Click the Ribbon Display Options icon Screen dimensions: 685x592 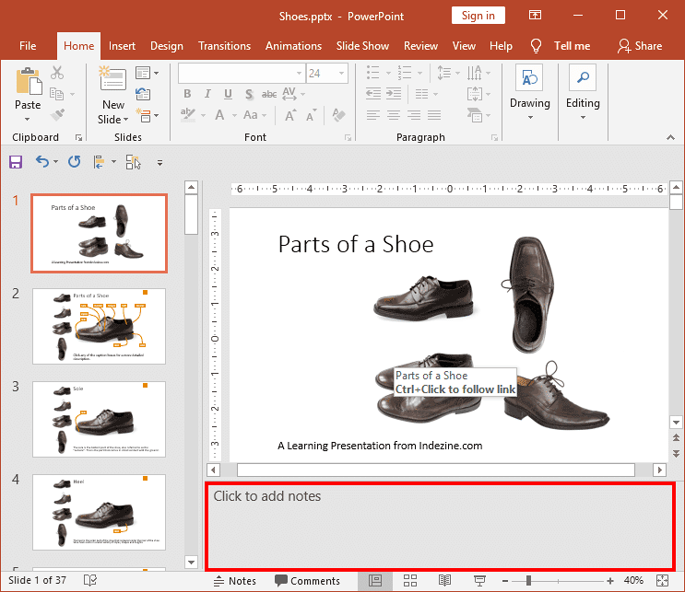tap(535, 16)
